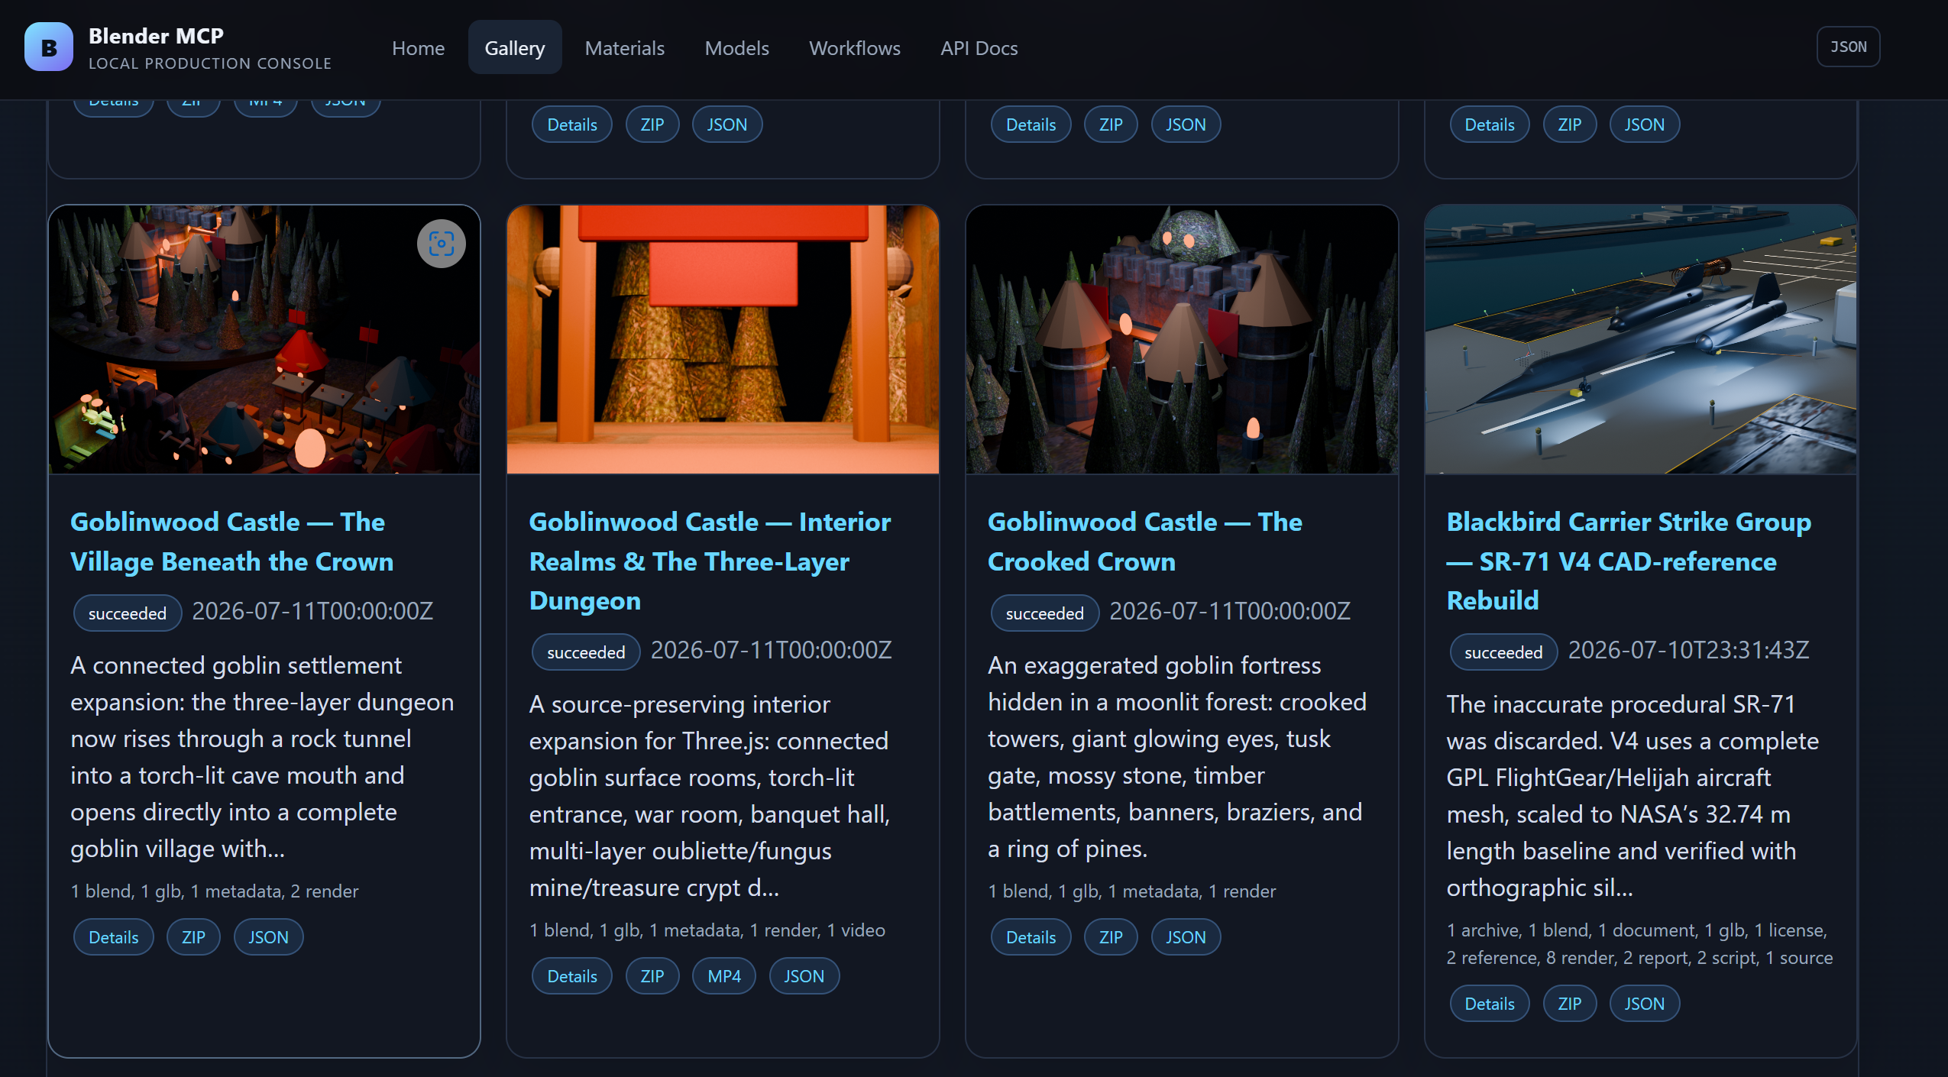Open title link Blackbird Carrier Strike Group
The image size is (1948, 1077).
click(1629, 561)
